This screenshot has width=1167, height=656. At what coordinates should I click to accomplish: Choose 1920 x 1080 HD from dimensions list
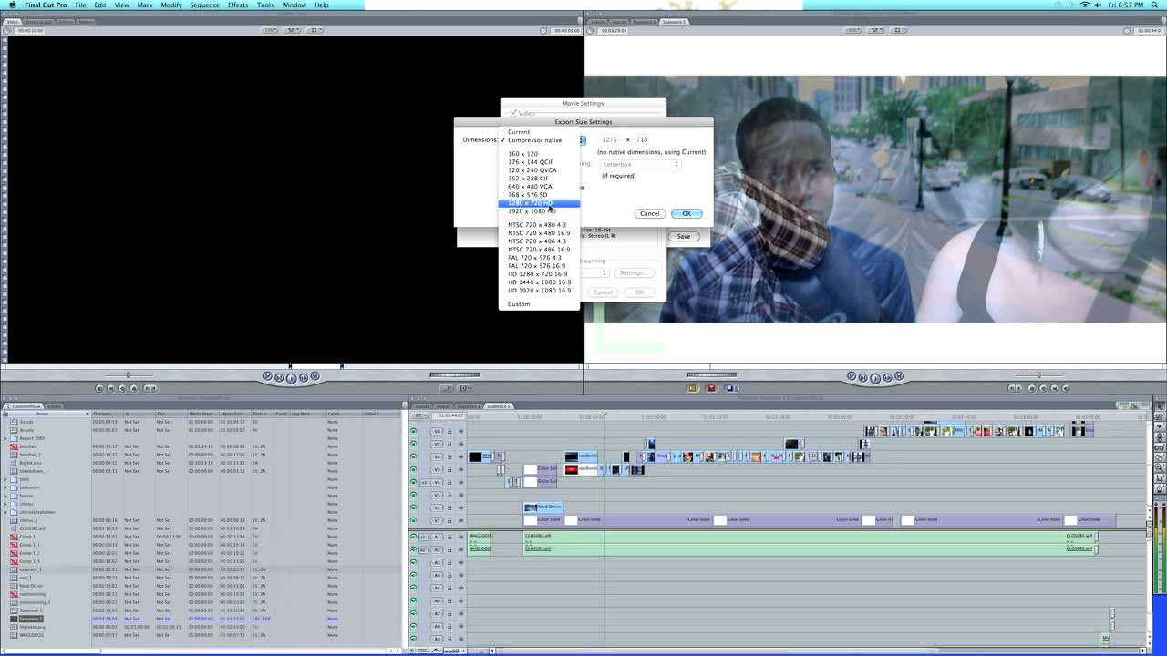click(x=539, y=211)
